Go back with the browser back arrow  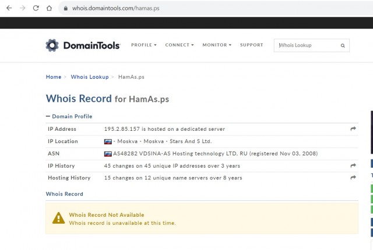click(x=9, y=8)
